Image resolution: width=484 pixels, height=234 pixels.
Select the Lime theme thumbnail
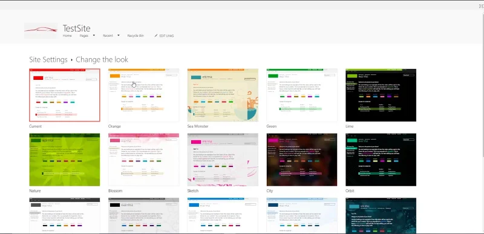(381, 96)
